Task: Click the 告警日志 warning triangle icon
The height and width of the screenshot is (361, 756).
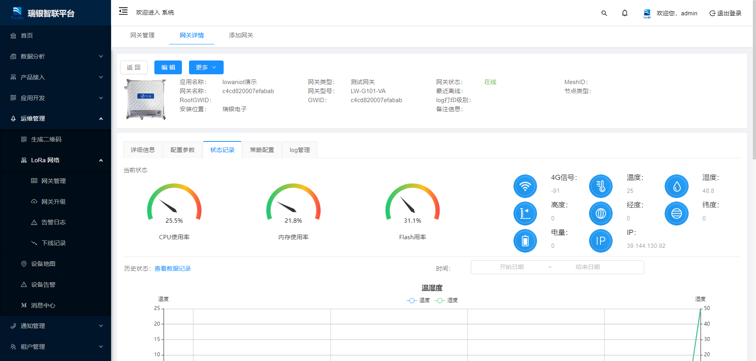Action: click(x=34, y=222)
